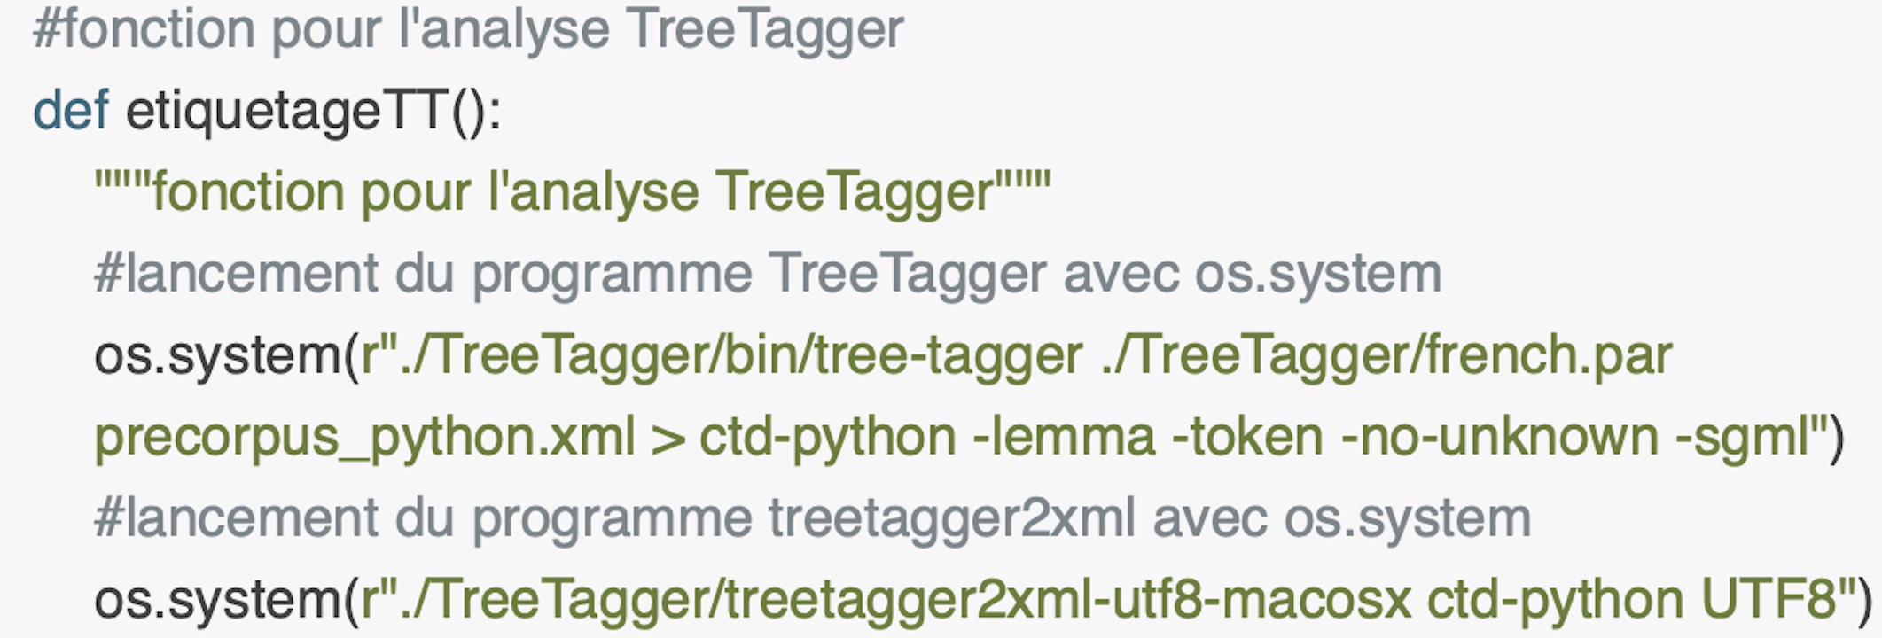Click the 'def' keyword
The width and height of the screenshot is (1882, 638).
click(x=71, y=111)
